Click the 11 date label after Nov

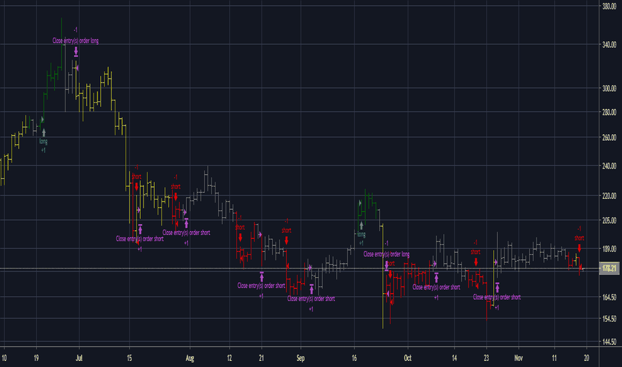(x=554, y=358)
